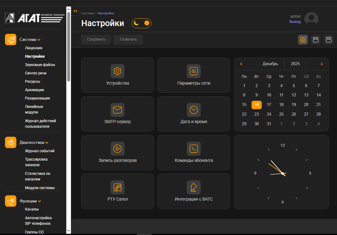The image size is (337, 235).
Task: Open the Команды абонента terminal icon
Action: pyautogui.click(x=194, y=149)
